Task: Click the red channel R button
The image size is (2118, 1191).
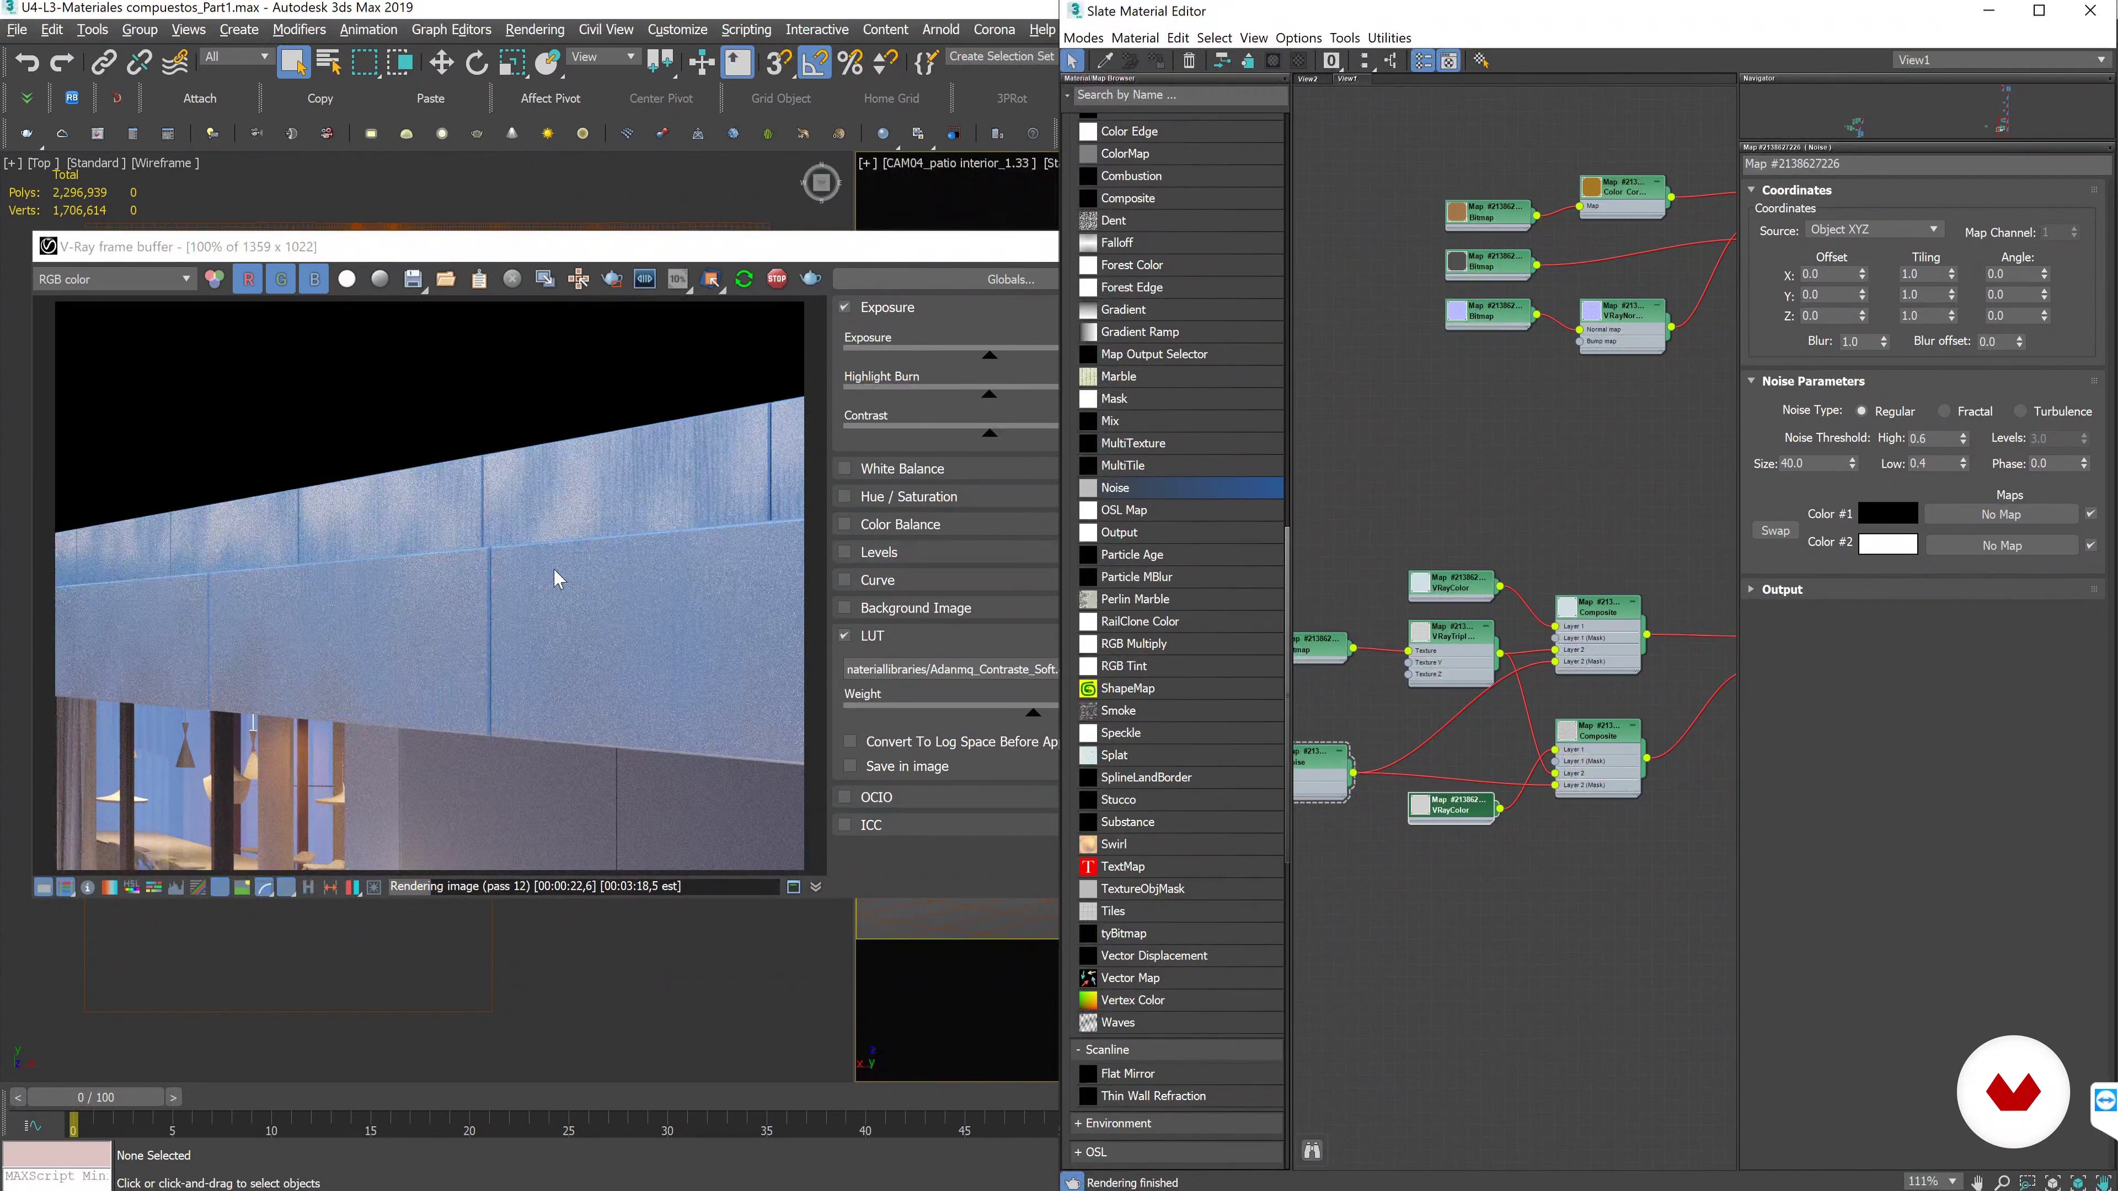Action: pyautogui.click(x=248, y=280)
